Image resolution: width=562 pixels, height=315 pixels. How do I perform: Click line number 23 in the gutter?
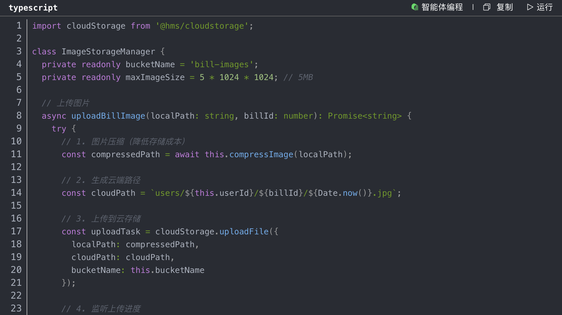pyautogui.click(x=16, y=309)
